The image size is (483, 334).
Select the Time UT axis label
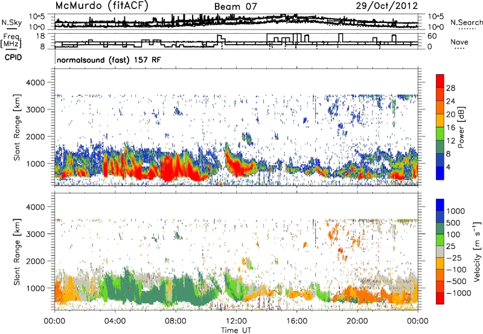tap(236, 330)
